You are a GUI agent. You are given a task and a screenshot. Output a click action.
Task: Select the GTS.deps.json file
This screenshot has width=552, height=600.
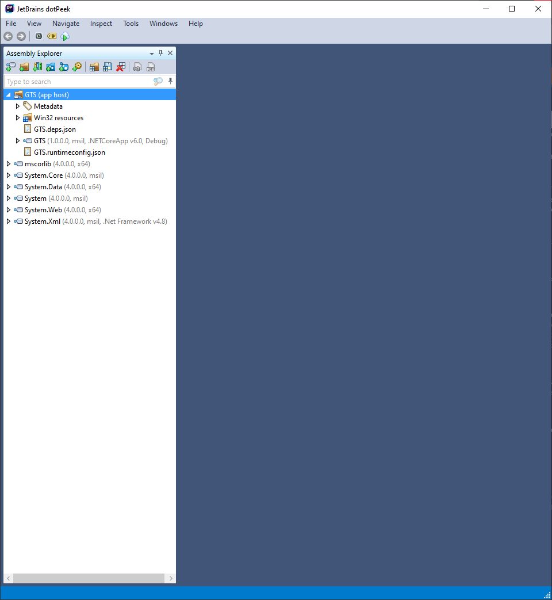55,129
